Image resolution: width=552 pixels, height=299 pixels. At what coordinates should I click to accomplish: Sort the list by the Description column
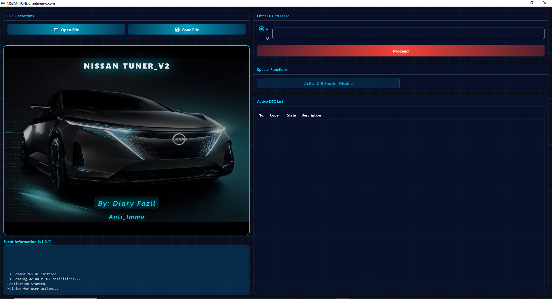click(311, 115)
